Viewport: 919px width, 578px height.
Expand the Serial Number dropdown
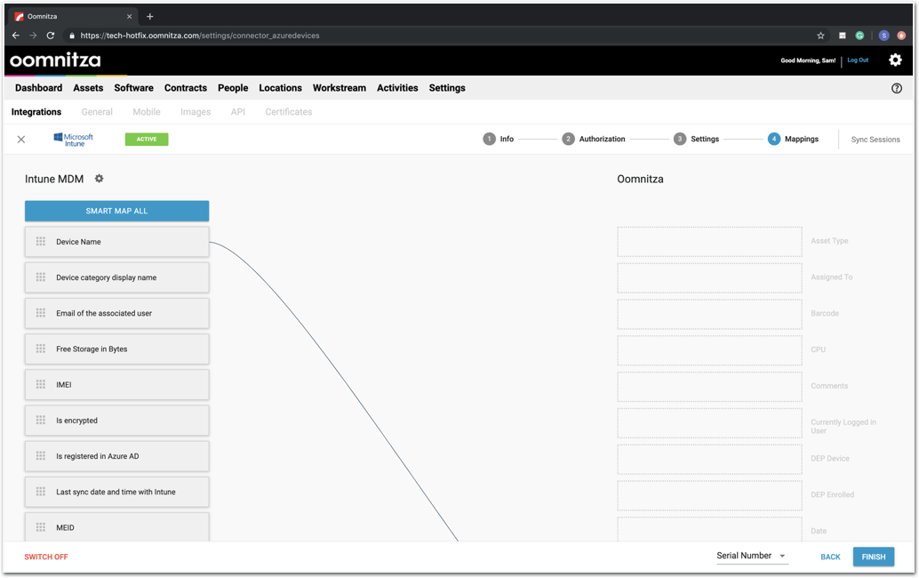click(x=752, y=557)
